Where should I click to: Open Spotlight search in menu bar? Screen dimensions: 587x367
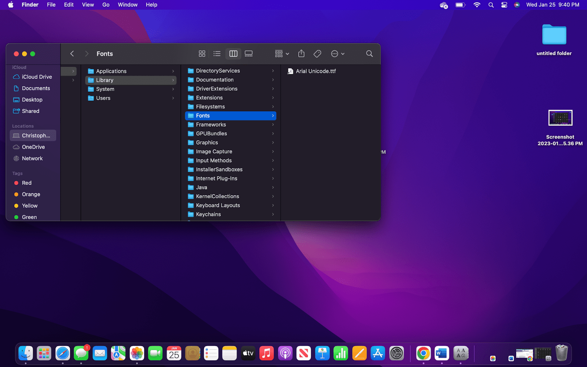[491, 5]
